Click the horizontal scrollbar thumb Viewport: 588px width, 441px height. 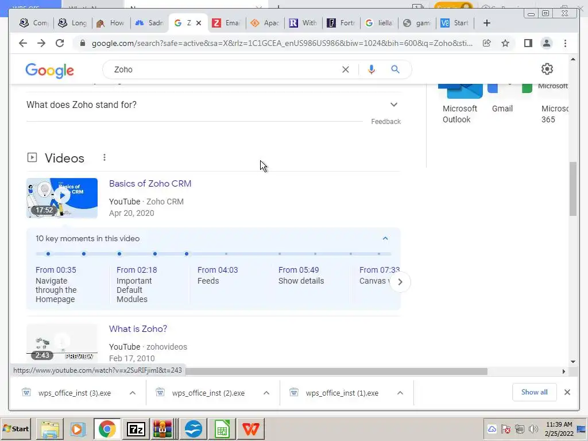click(x=336, y=372)
